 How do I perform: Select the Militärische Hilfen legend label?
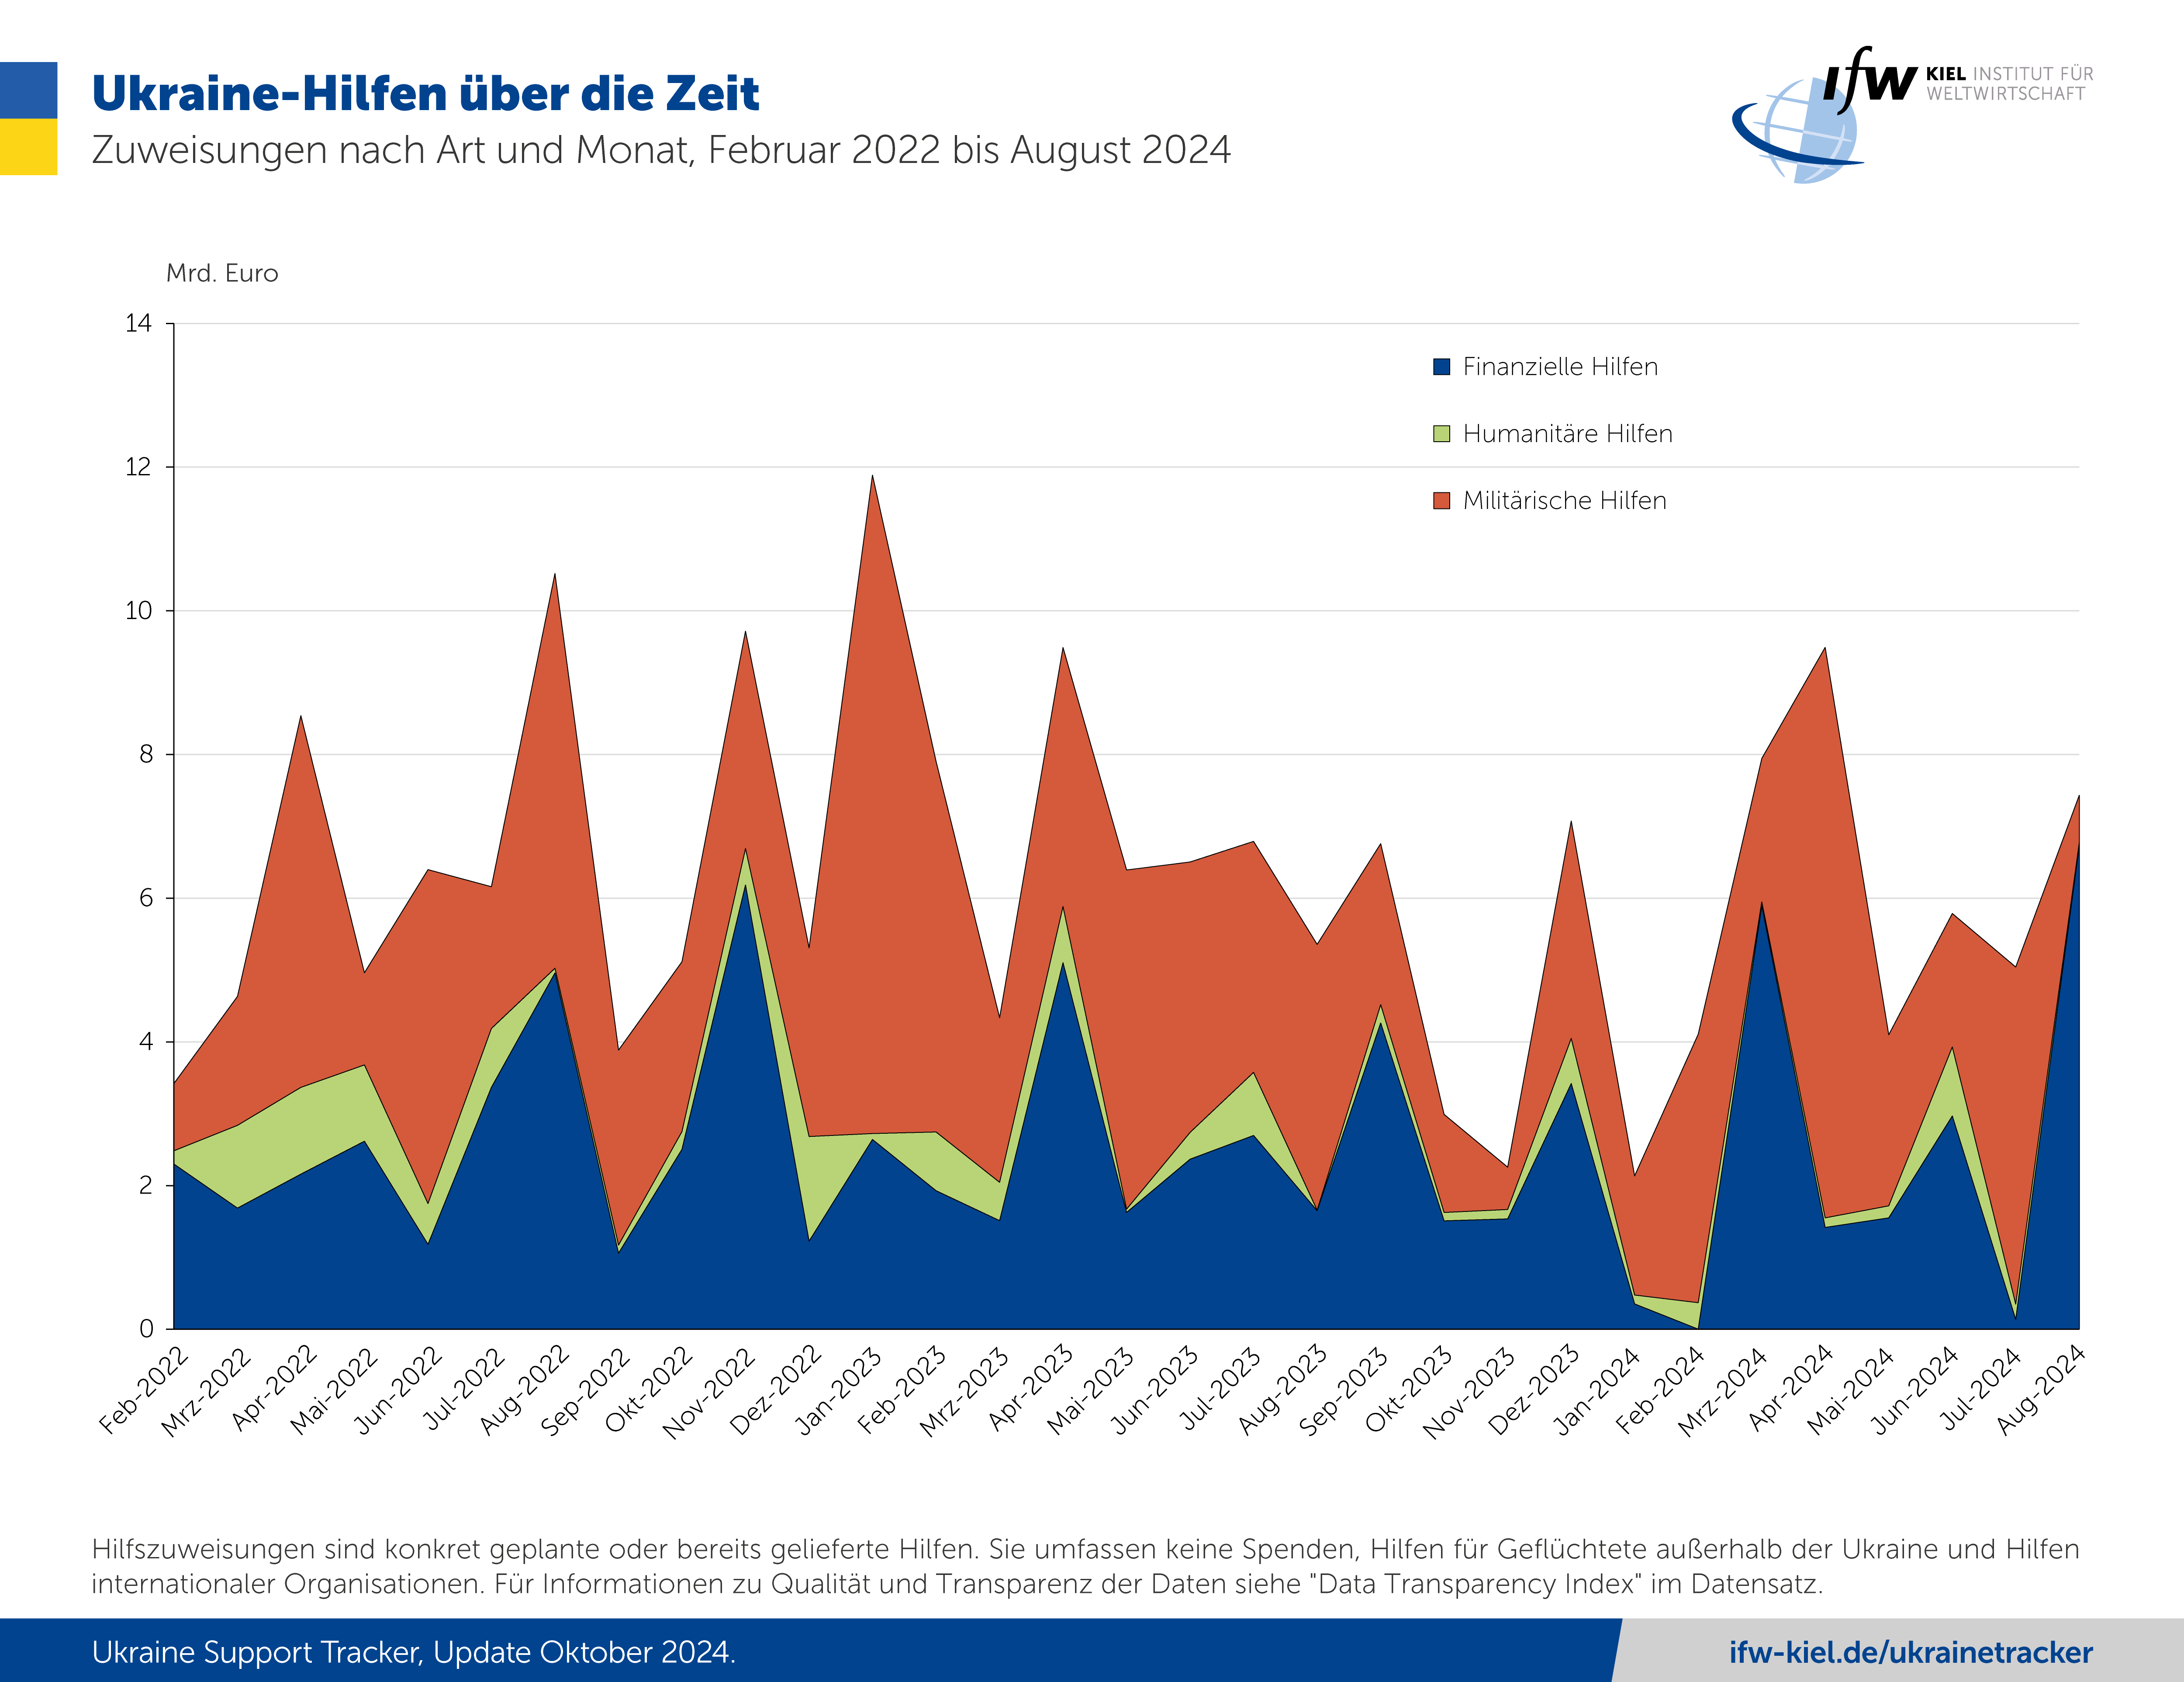(1564, 501)
